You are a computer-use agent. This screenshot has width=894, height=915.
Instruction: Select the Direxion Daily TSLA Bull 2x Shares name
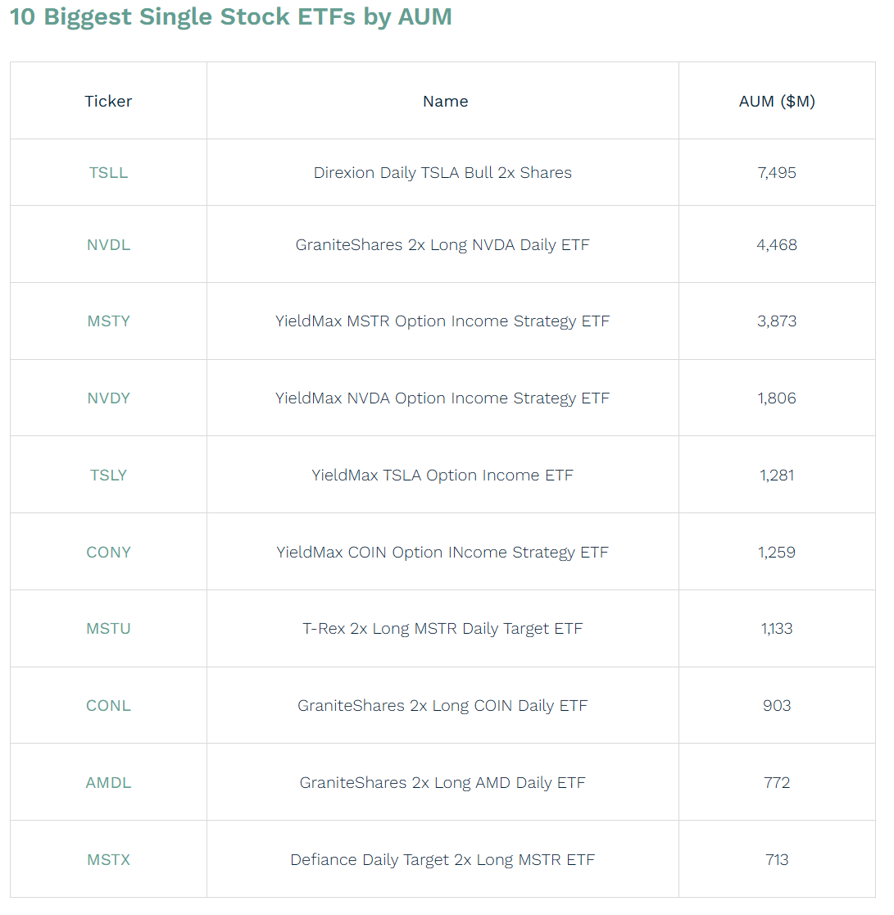pyautogui.click(x=442, y=173)
